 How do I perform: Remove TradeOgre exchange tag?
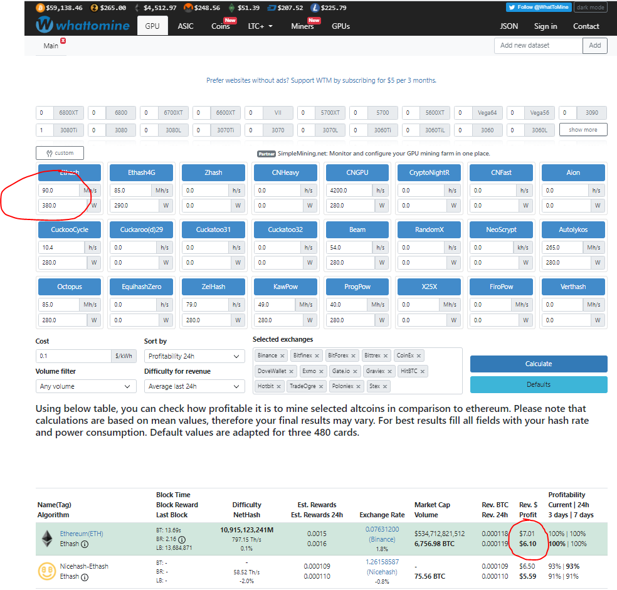click(x=321, y=386)
